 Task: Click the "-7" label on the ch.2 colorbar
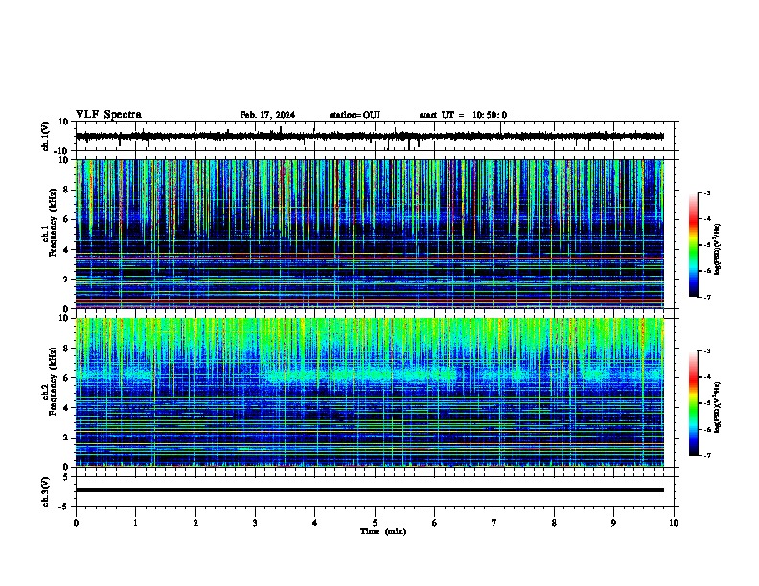click(706, 456)
